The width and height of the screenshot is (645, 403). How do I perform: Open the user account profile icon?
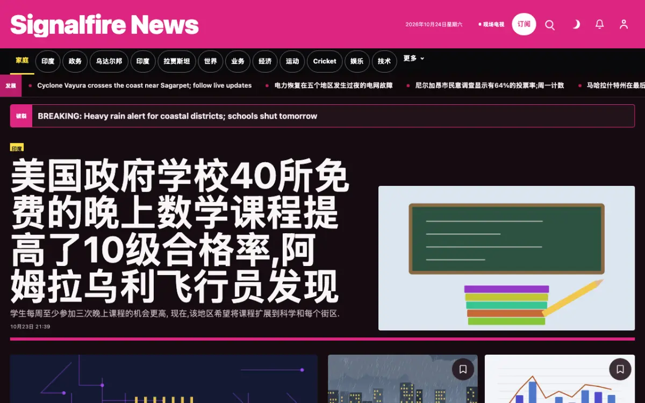[x=623, y=25]
